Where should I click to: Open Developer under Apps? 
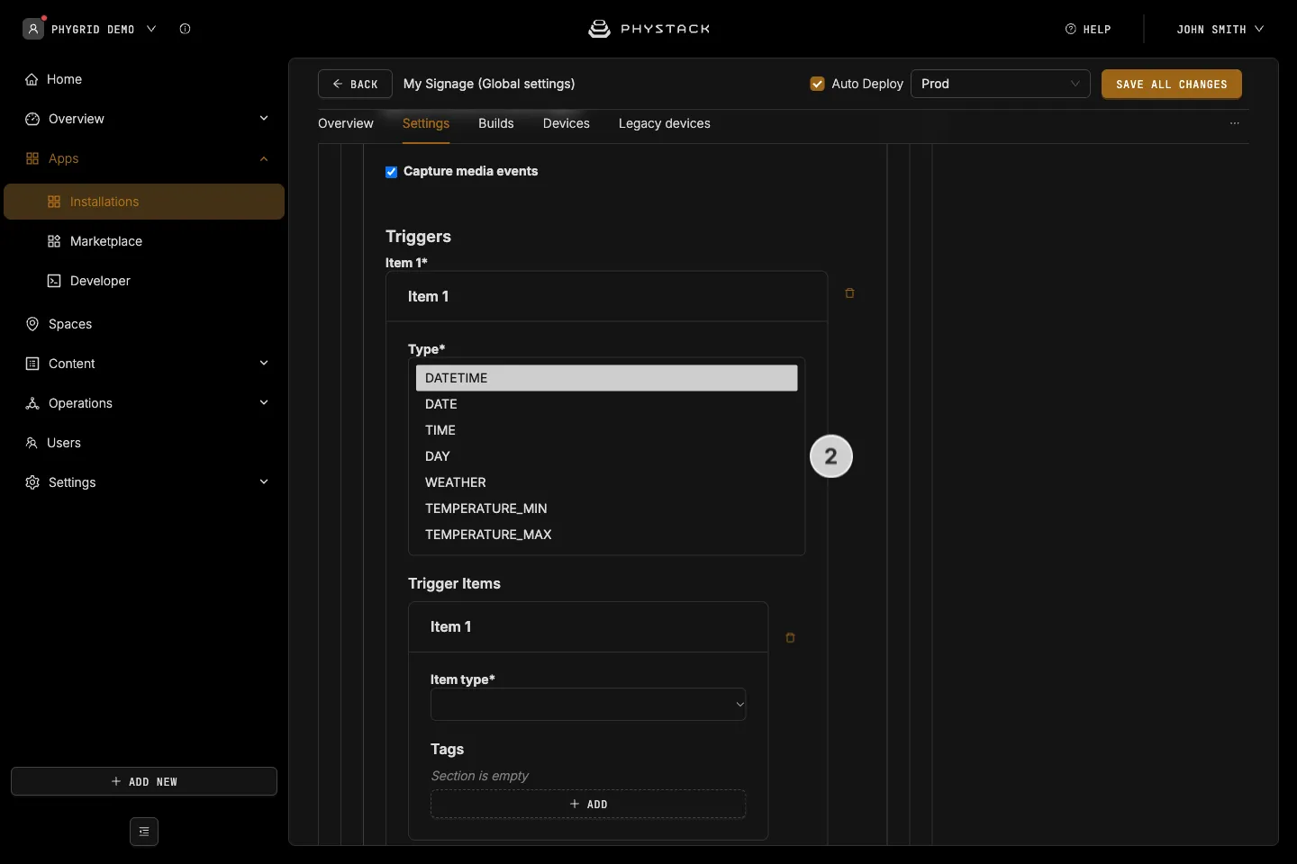[144, 281]
